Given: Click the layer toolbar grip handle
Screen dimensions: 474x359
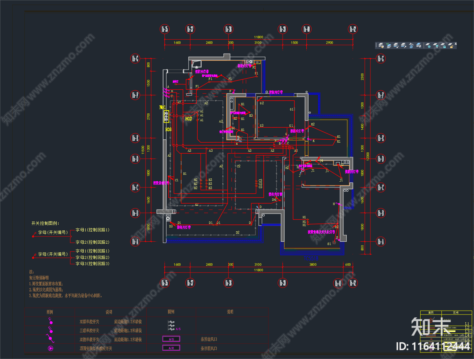Looking at the screenshot, I should (376, 45).
